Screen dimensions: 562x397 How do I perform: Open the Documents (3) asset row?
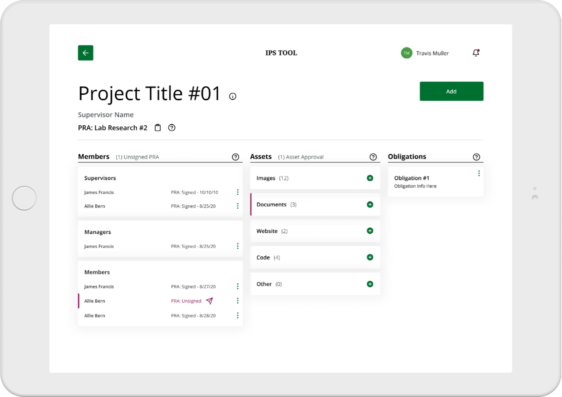tap(315, 204)
